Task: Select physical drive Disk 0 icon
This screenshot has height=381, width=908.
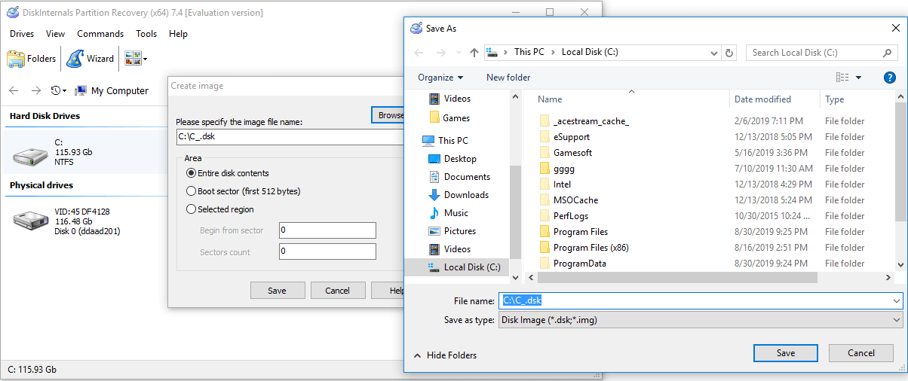Action: click(30, 221)
